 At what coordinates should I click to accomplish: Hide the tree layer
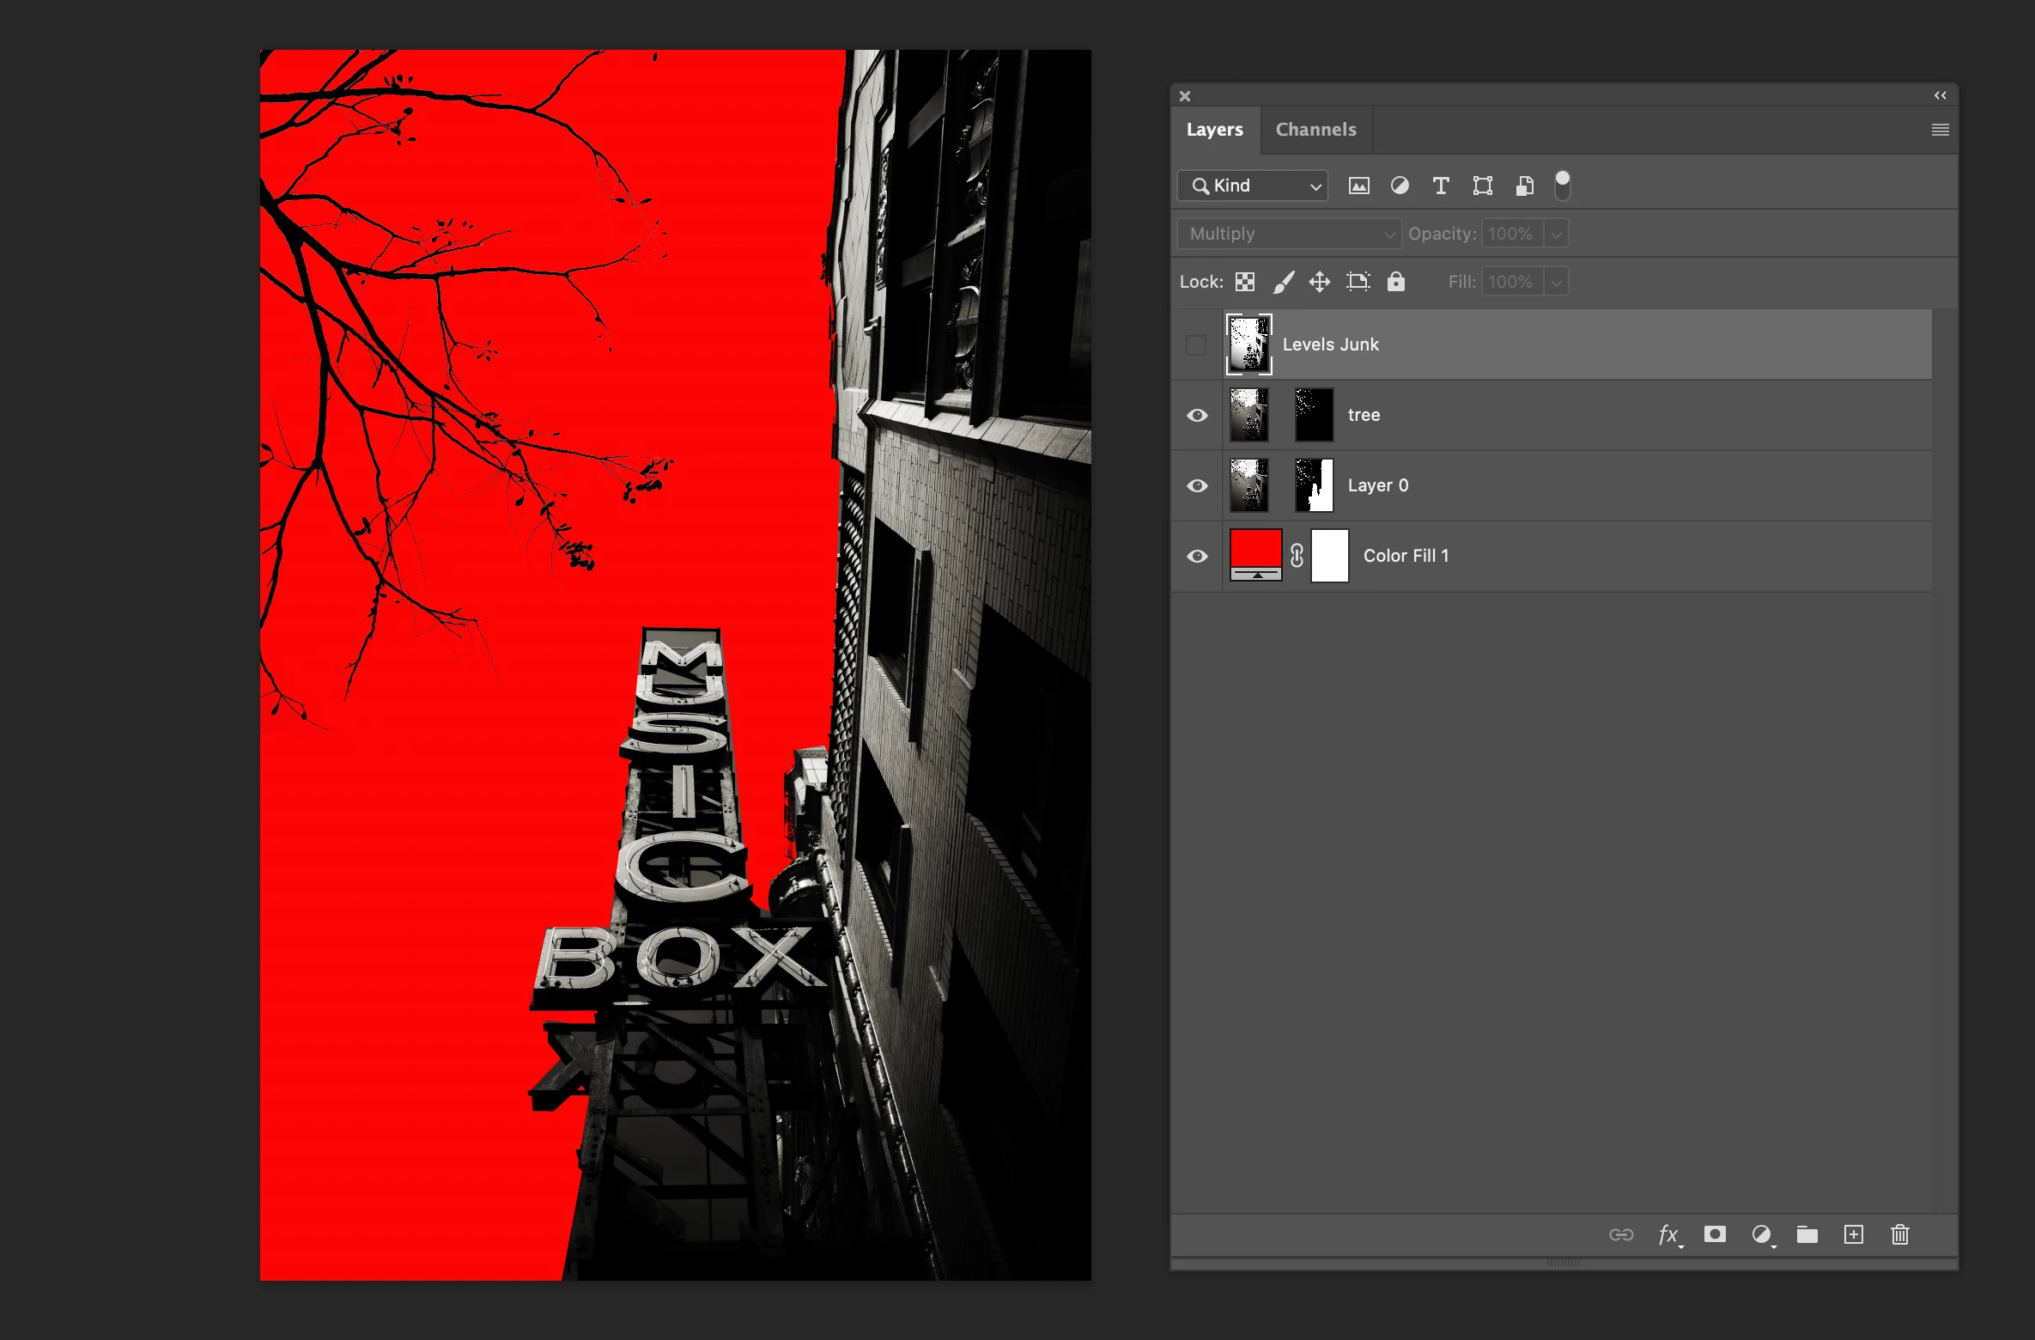coord(1197,415)
